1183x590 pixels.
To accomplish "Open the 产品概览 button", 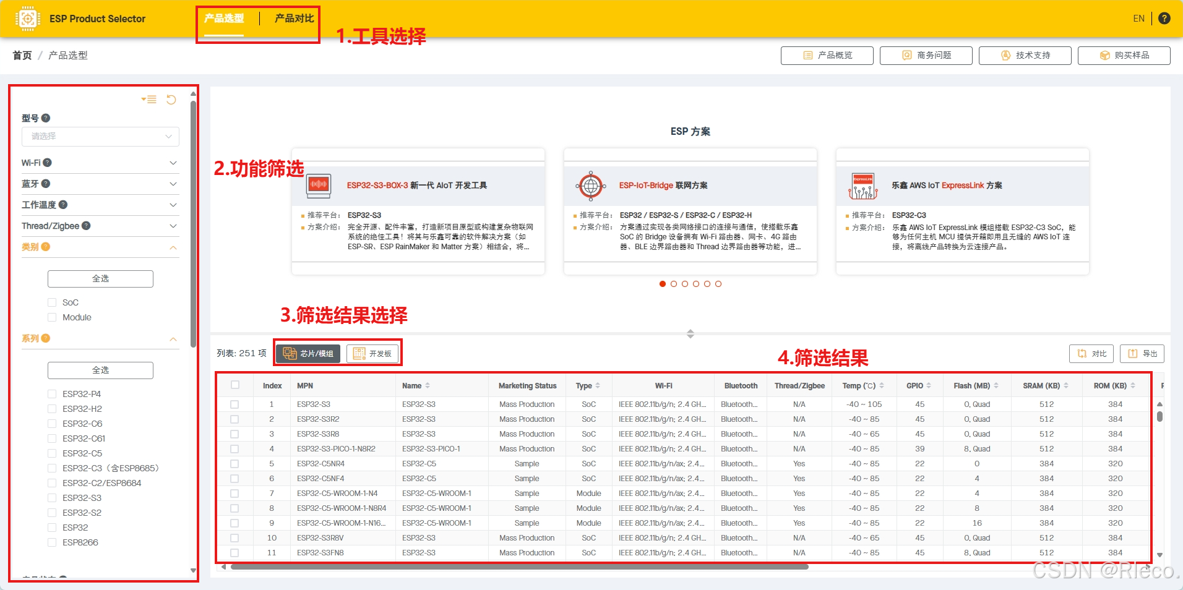I will point(827,56).
